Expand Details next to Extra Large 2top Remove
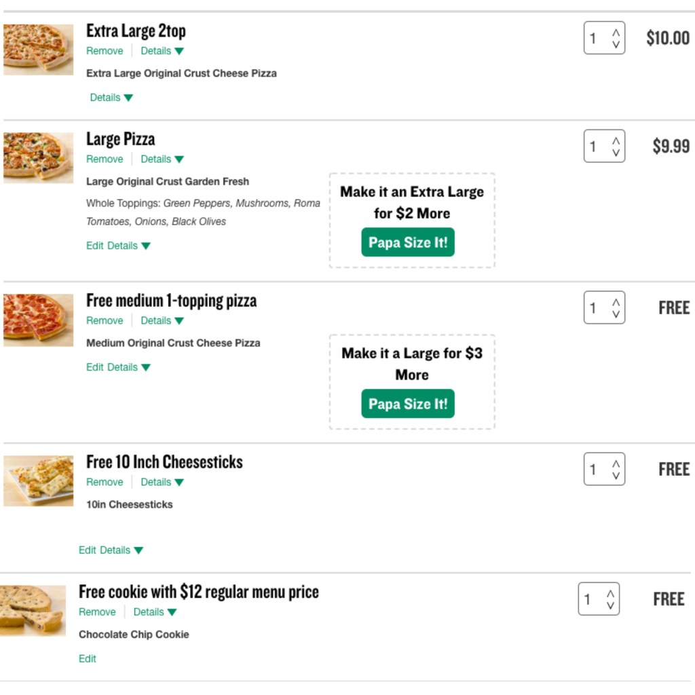 point(162,51)
